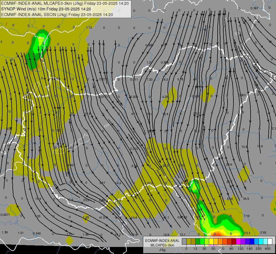The width and height of the screenshot is (276, 254).
Task: Select the sky blue legend swatch
Action: tap(257, 242)
